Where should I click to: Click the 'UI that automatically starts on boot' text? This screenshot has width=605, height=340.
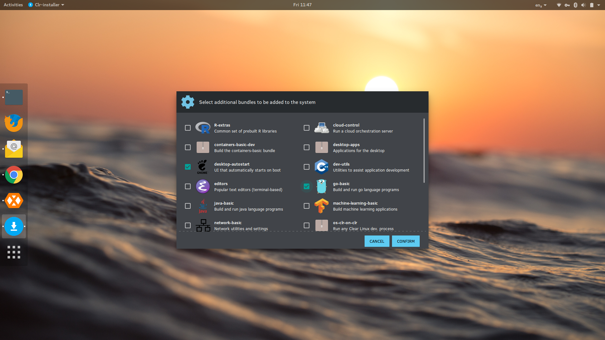[247, 170]
